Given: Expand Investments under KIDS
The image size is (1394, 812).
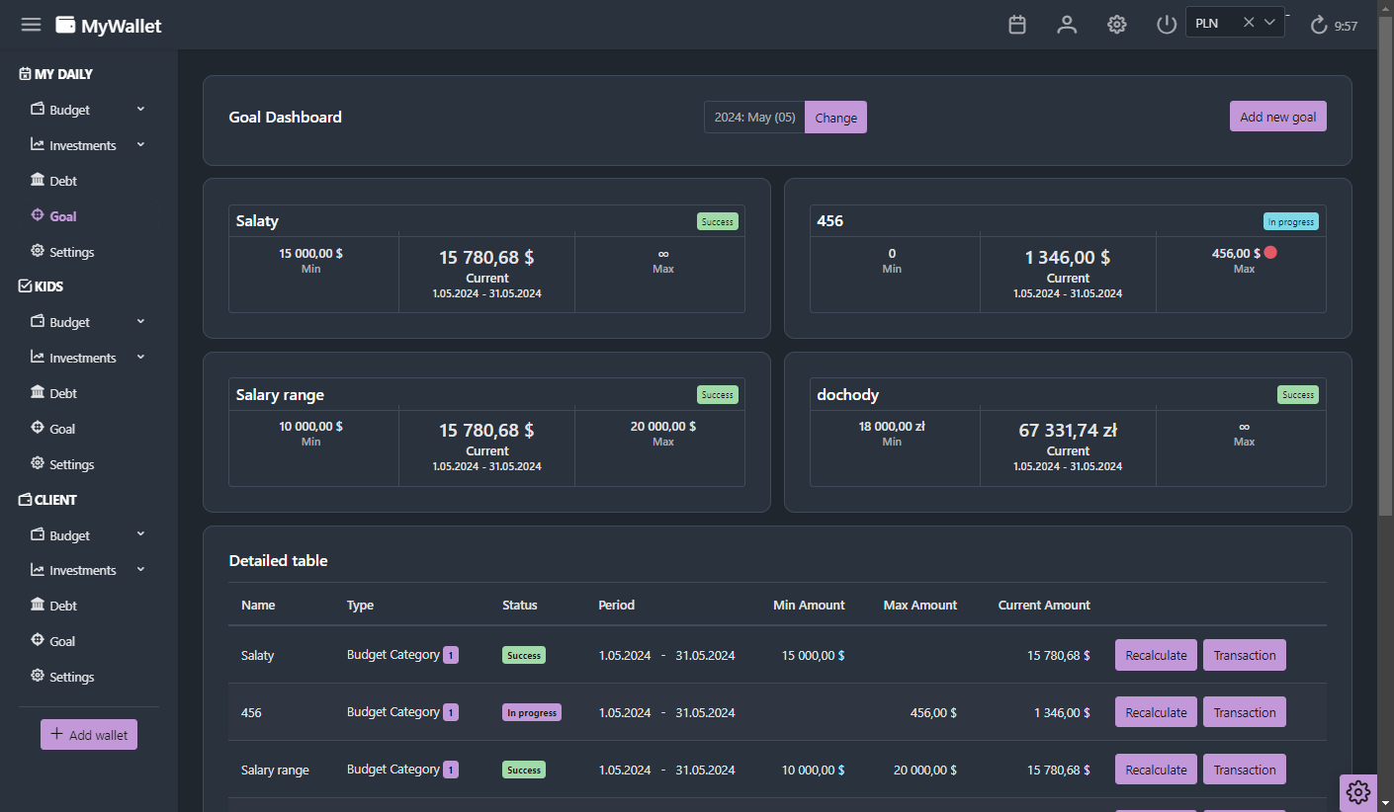Looking at the screenshot, I should tap(140, 357).
